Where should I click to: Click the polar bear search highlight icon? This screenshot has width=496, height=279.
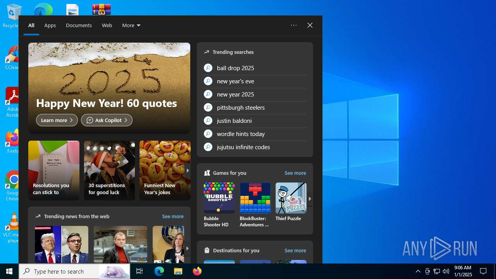click(115, 271)
